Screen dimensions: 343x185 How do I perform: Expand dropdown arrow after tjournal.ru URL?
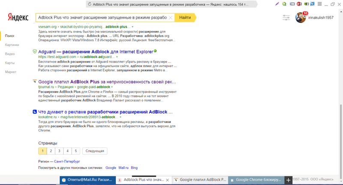click(x=112, y=87)
